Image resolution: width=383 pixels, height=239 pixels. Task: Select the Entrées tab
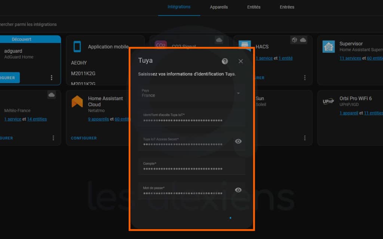point(287,7)
